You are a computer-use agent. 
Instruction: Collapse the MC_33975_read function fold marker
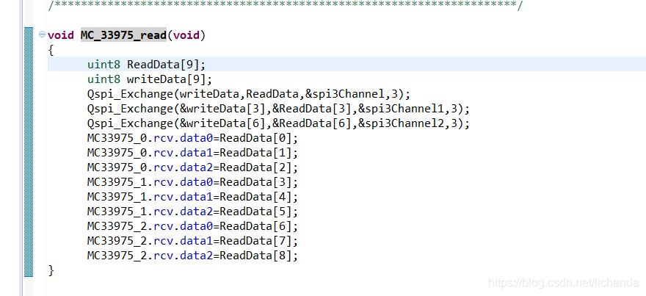tap(42, 35)
